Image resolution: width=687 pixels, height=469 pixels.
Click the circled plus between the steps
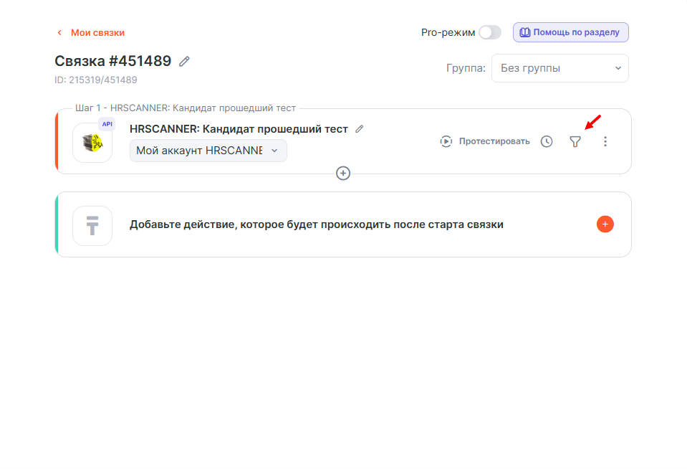pyautogui.click(x=343, y=174)
